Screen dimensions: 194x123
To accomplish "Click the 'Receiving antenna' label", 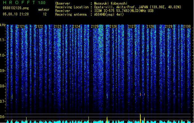I will tap(71, 14).
